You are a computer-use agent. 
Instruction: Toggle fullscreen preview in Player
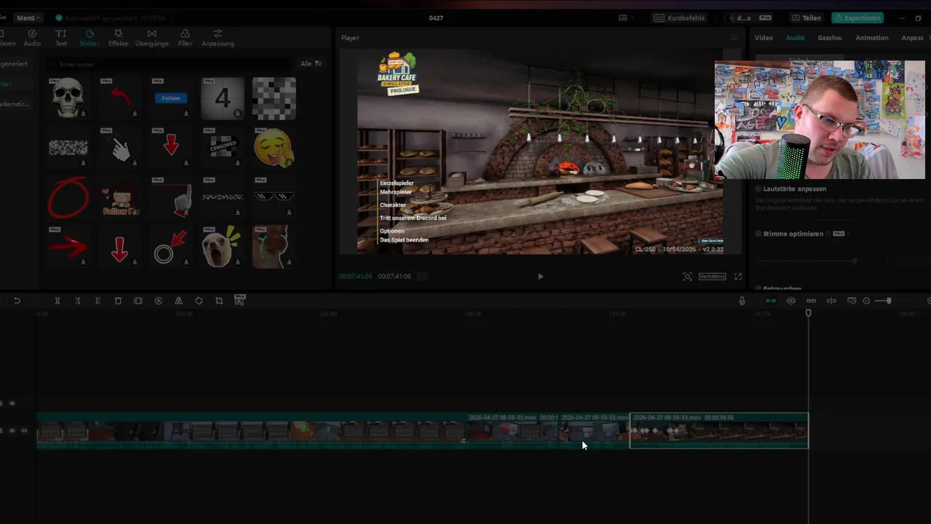738,277
